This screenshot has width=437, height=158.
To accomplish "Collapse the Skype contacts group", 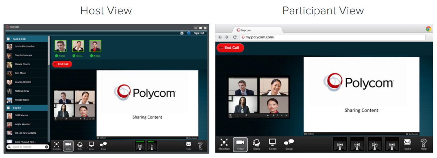I will [9, 108].
